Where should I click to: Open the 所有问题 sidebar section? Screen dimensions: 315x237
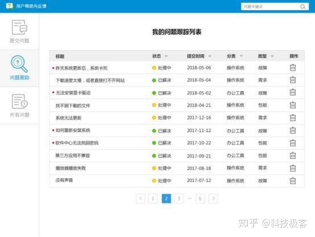tap(19, 105)
